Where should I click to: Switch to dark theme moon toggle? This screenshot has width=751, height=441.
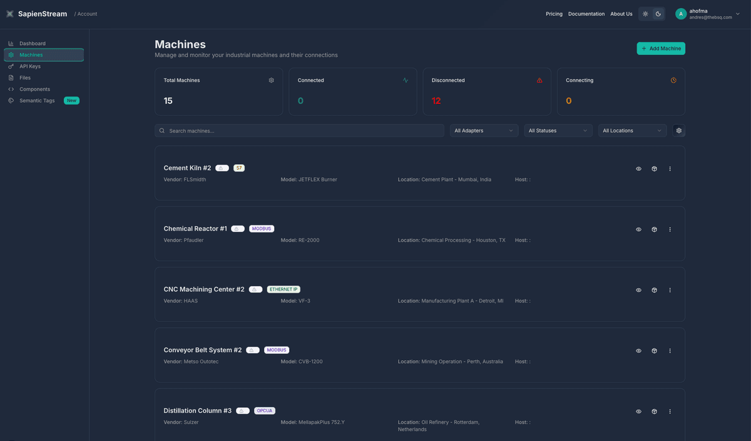(x=658, y=14)
